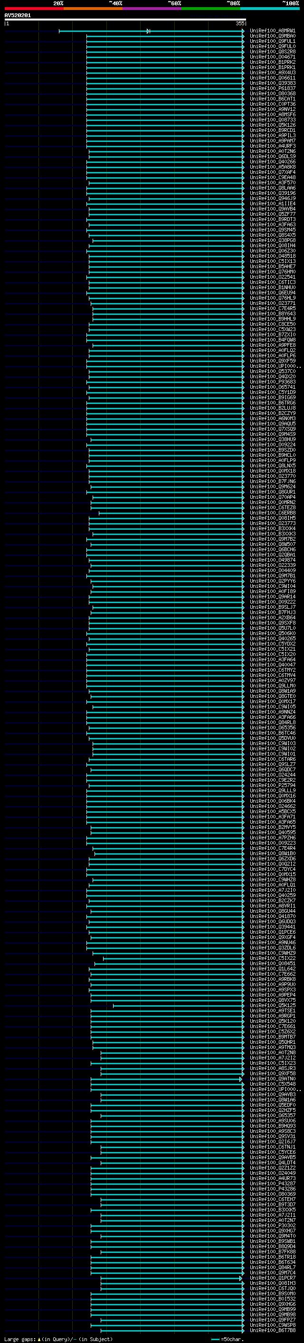Select the label UniRef100_Q84RL7
This screenshot has height=1343, width=304.
click(272, 1267)
